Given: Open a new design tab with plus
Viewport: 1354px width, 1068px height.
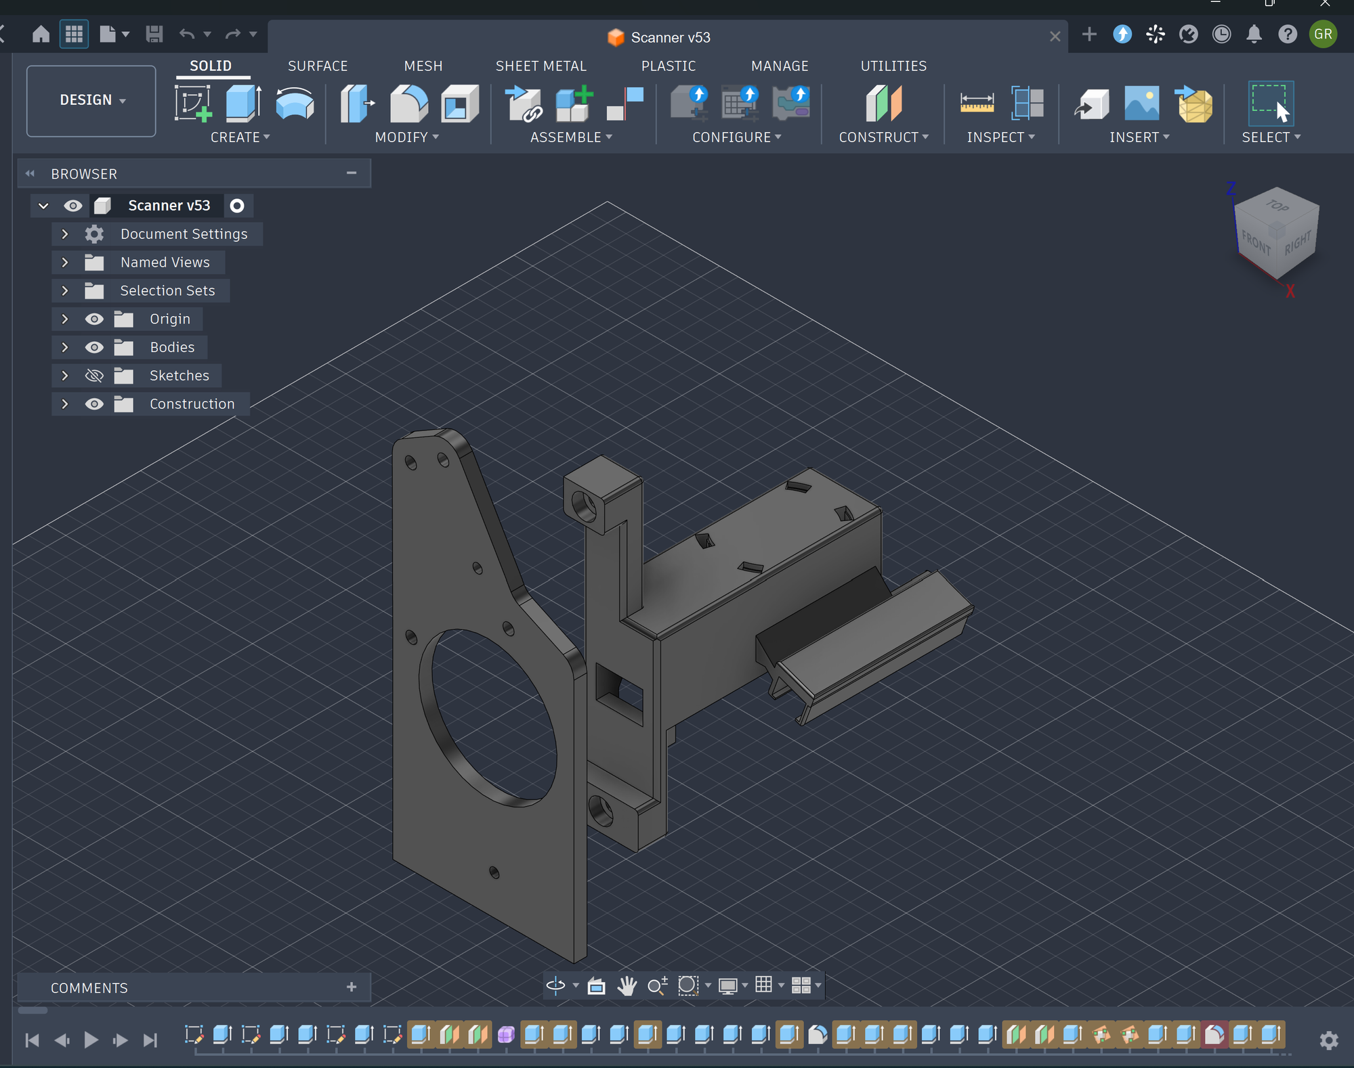Looking at the screenshot, I should 1089,34.
